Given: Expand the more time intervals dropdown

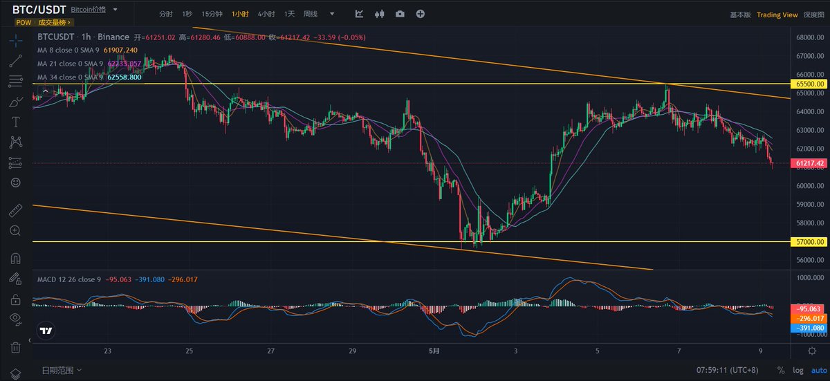Looking at the screenshot, I should point(333,14).
